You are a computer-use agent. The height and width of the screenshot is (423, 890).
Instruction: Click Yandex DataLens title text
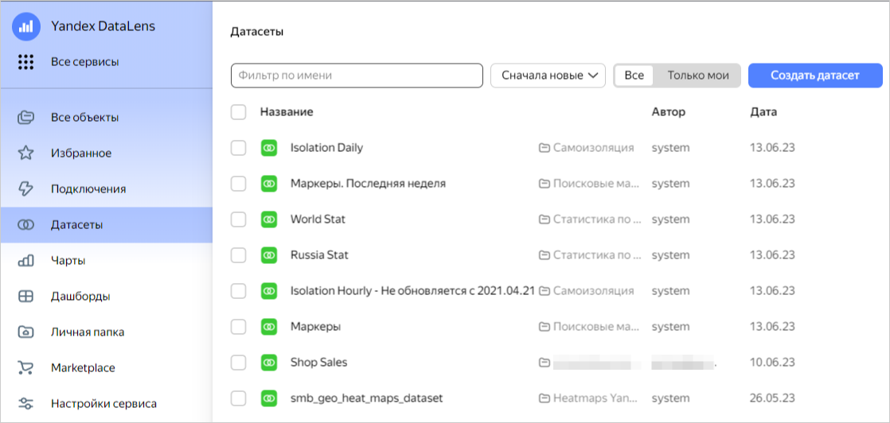point(103,26)
